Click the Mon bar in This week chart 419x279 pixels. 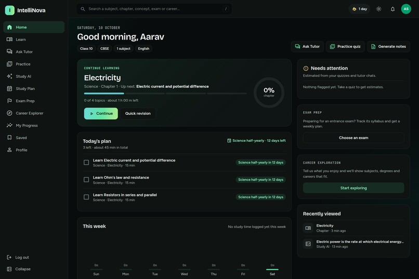[x=126, y=270]
